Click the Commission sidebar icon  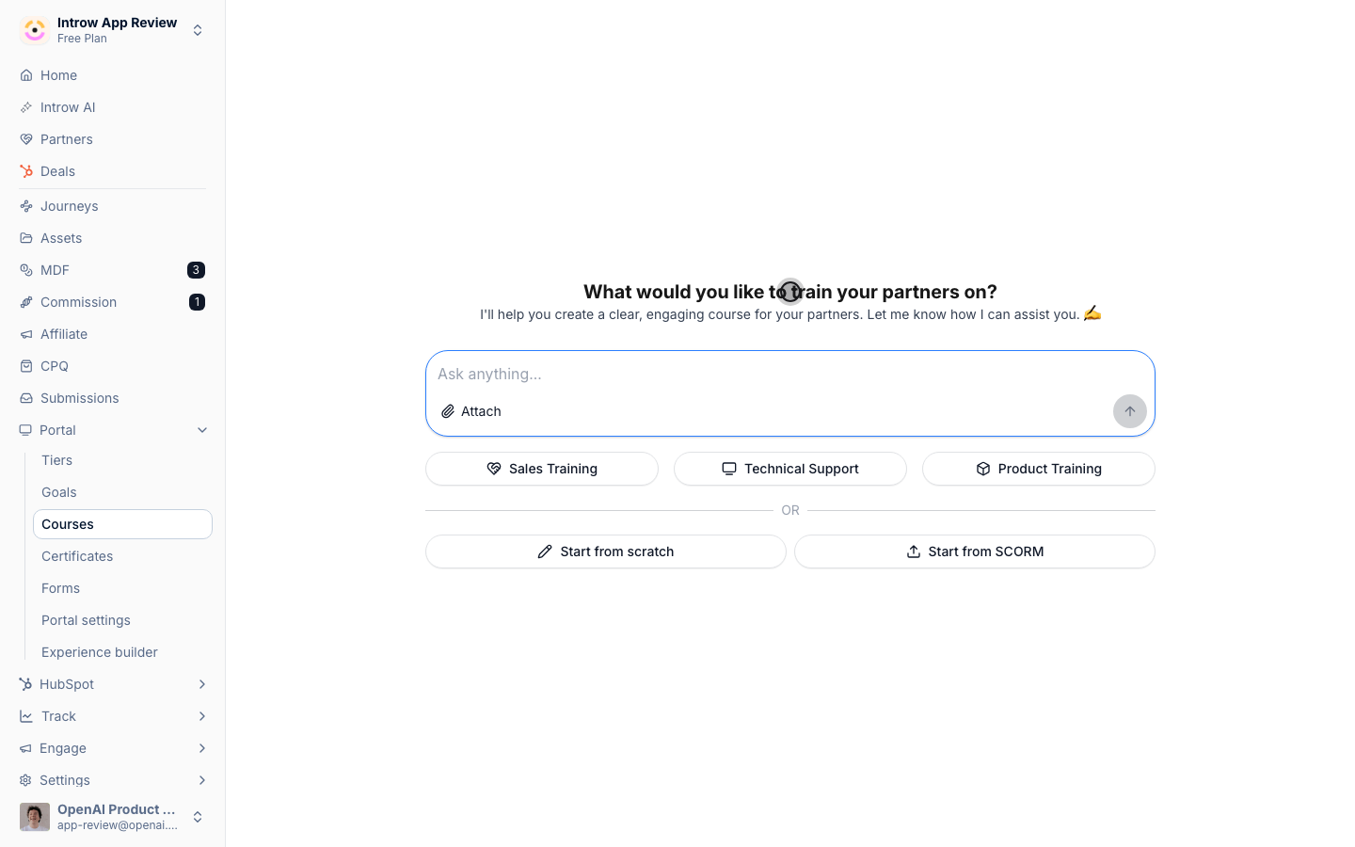point(26,302)
